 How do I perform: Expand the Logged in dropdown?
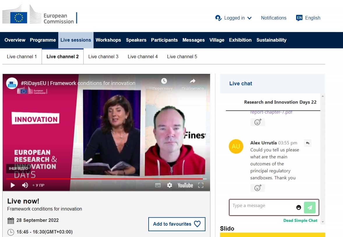tap(234, 18)
